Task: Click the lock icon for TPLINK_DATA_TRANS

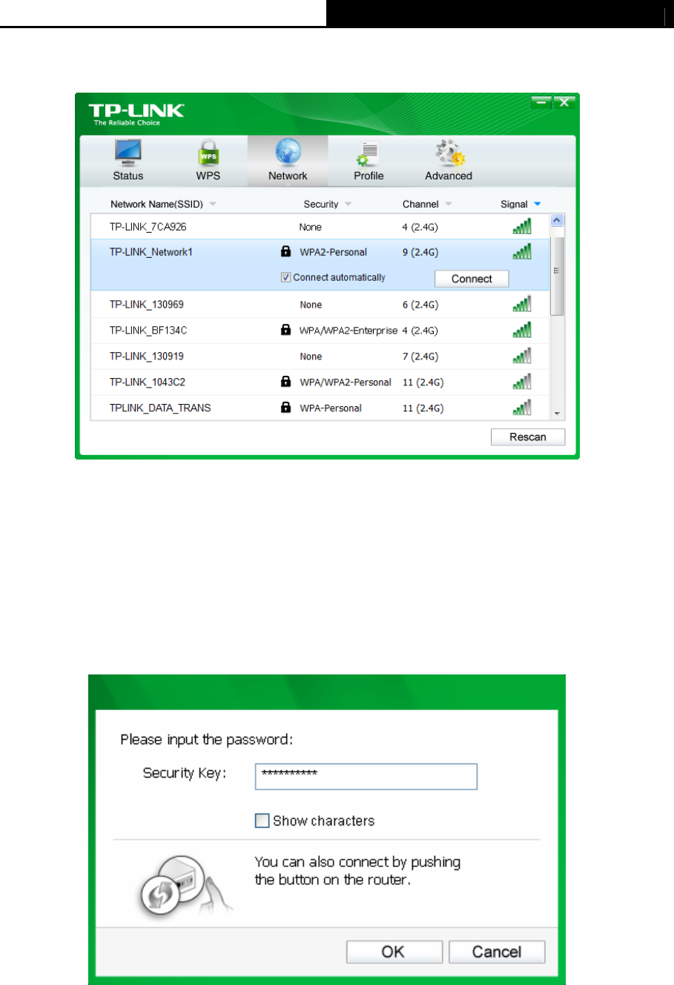Action: pos(285,408)
